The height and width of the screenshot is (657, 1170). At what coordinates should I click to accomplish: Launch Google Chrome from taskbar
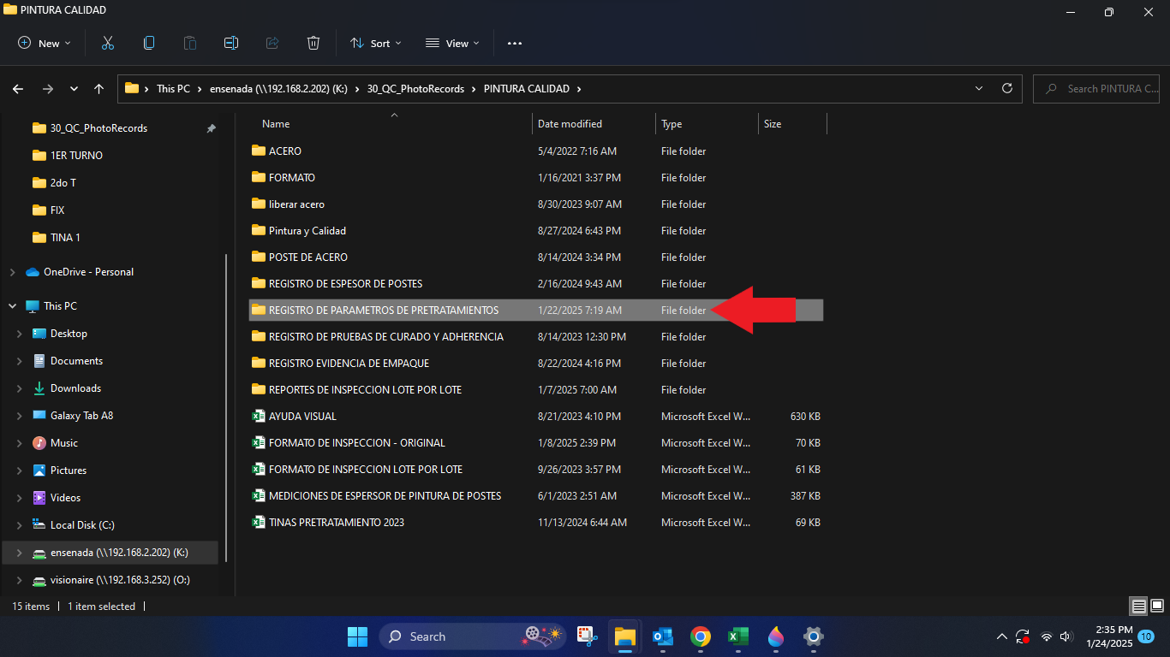(701, 636)
